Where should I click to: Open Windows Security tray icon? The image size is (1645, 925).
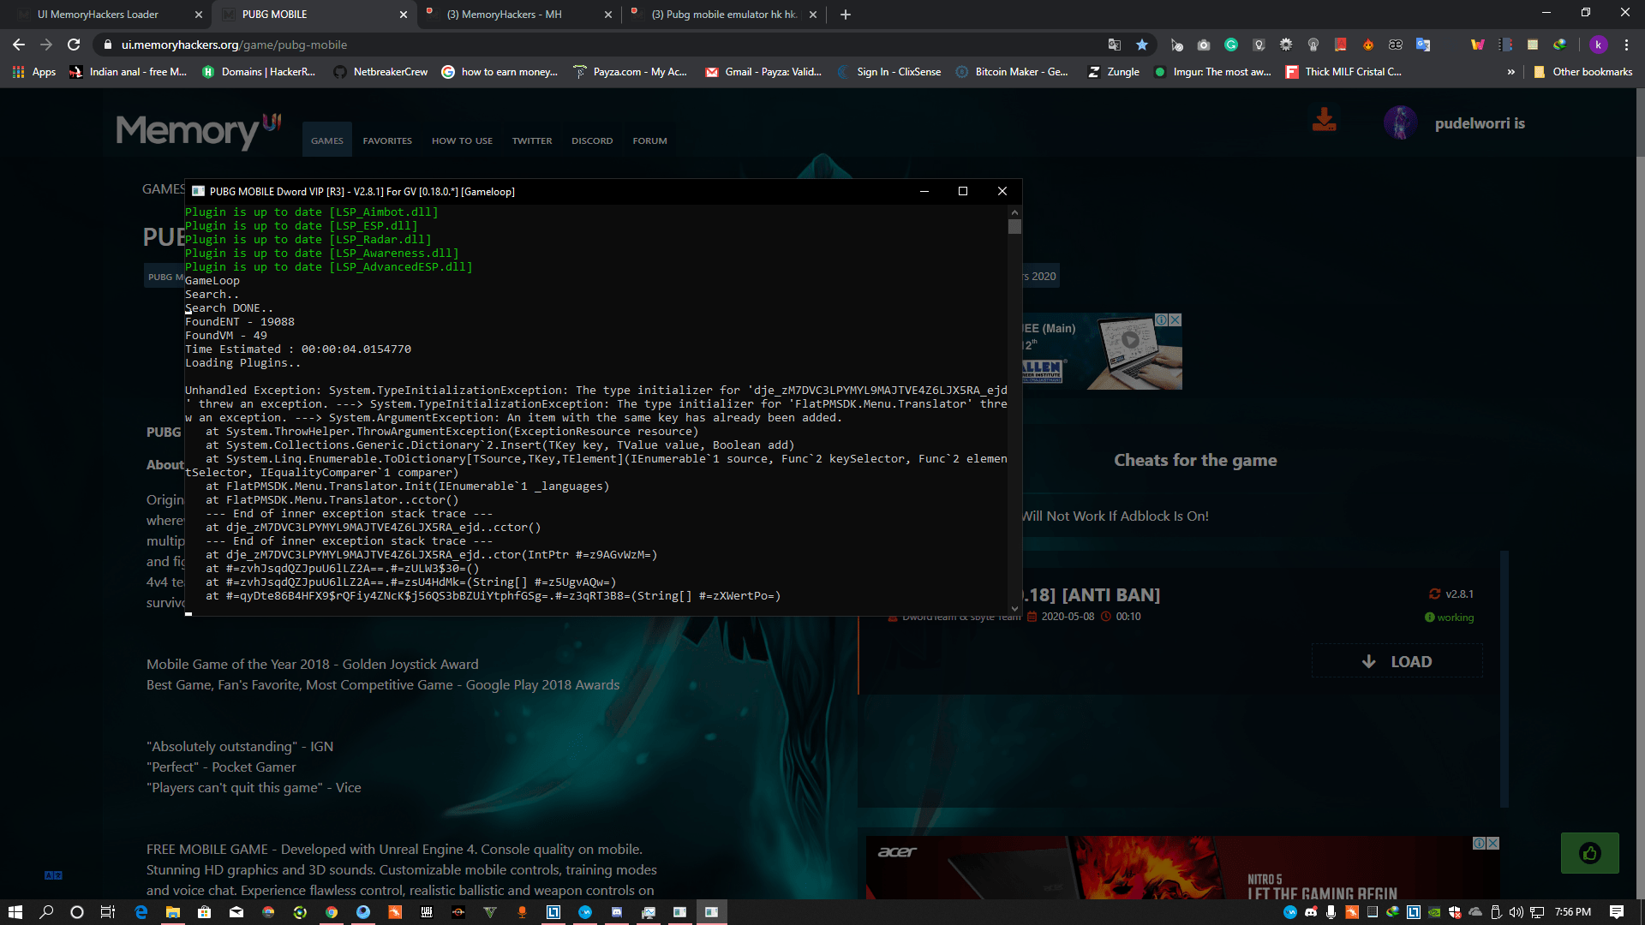click(1455, 912)
